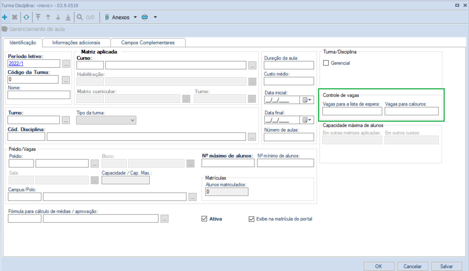
Task: Click Nº mínimo de alunos field
Action: (286, 163)
